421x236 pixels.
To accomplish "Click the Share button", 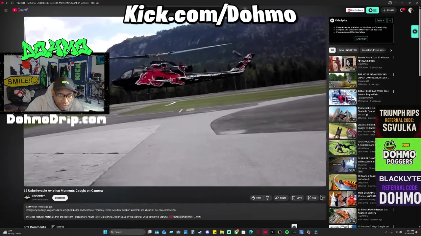I will click(x=281, y=198).
